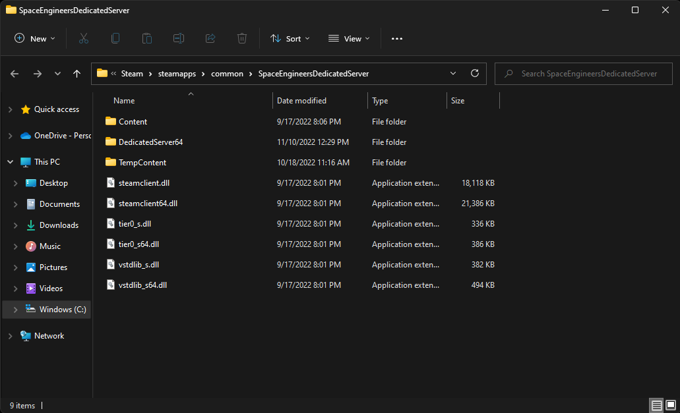Go up one folder level arrow
The image size is (680, 413).
(x=77, y=74)
